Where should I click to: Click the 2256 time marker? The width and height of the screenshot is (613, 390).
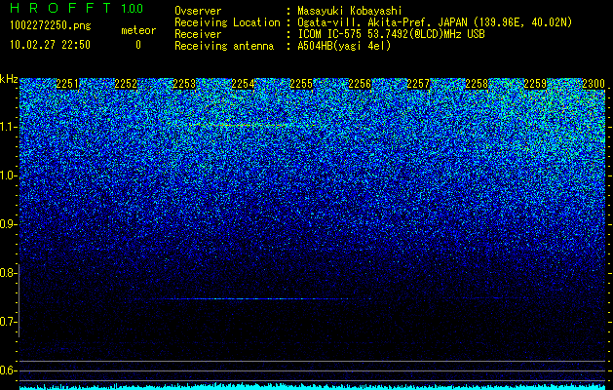pos(360,84)
